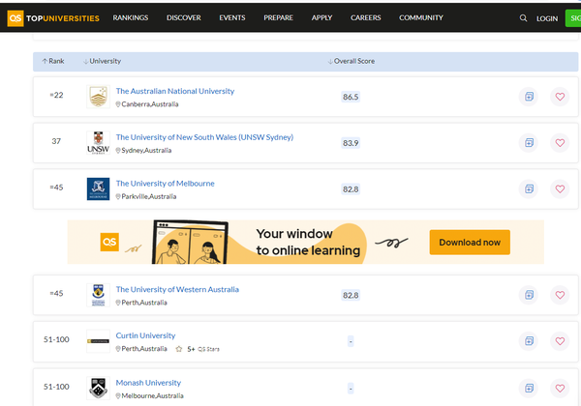Add Curtin University to compare
The image size is (581, 406).
pyautogui.click(x=529, y=341)
